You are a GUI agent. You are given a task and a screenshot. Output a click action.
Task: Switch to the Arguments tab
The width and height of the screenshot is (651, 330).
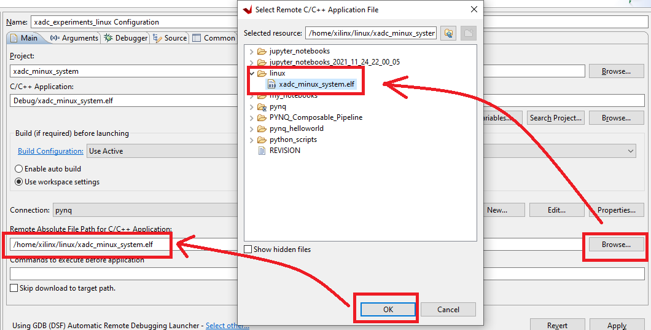click(x=74, y=38)
